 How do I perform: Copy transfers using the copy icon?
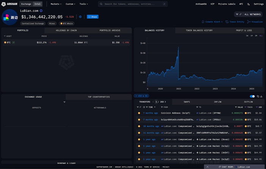pyautogui.click(x=258, y=96)
